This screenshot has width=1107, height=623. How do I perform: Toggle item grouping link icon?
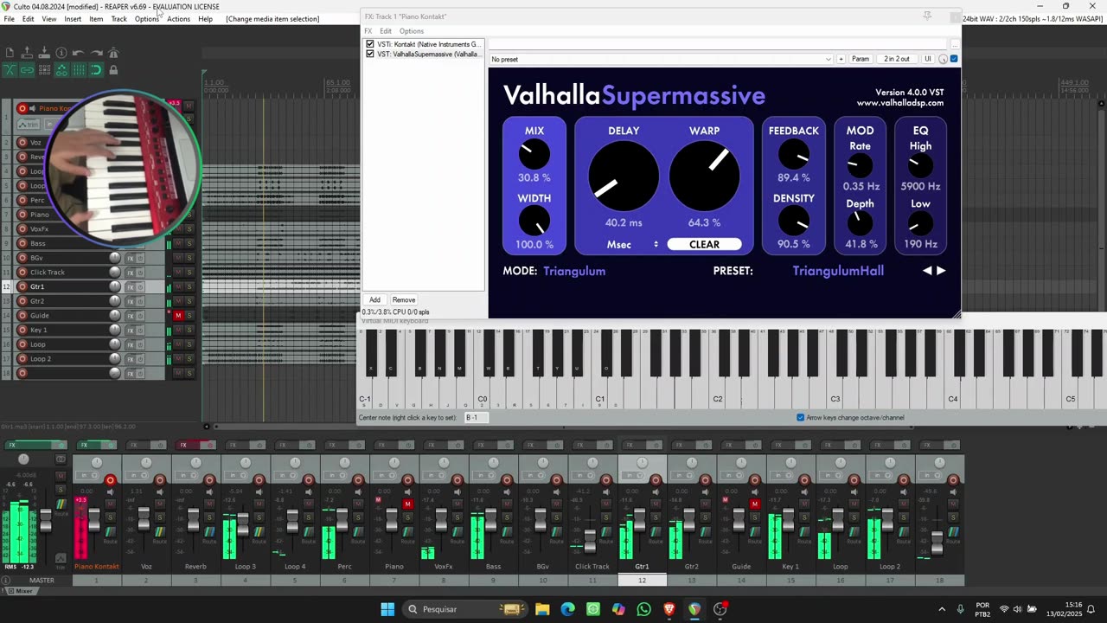pyautogui.click(x=27, y=69)
